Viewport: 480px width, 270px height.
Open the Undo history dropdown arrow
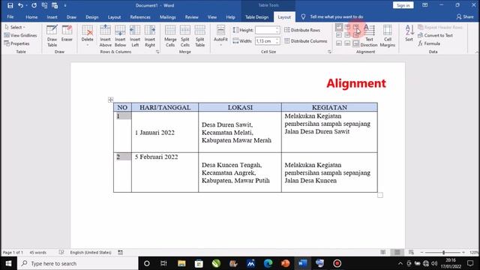click(x=26, y=5)
